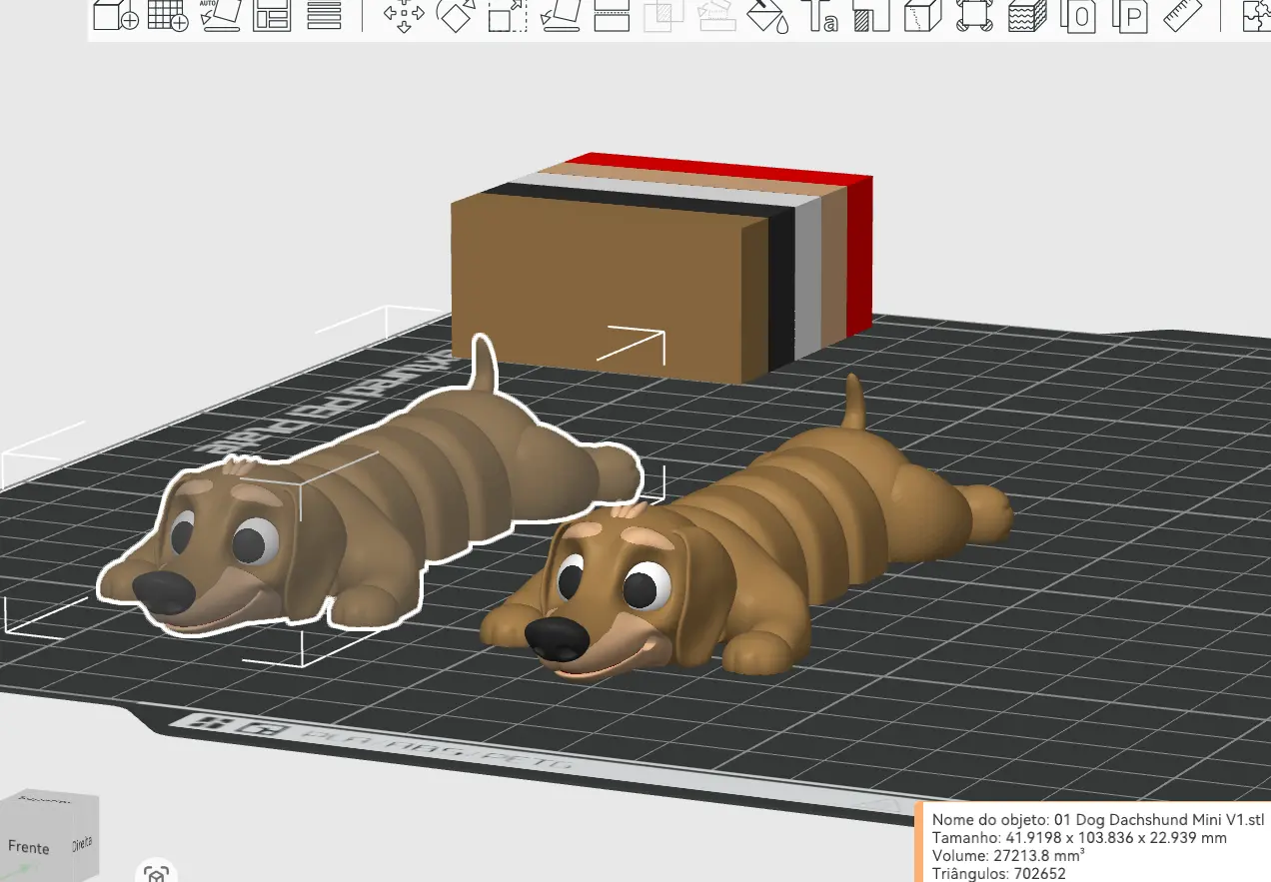Click the Add object cube icon

tap(117, 16)
